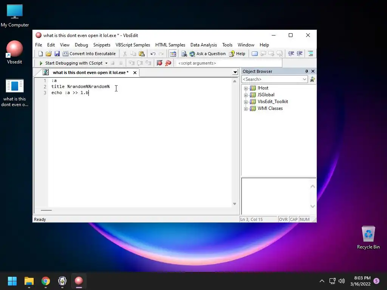Screen dimensions: 387x290
Task: Click the editor scroll down arrow
Action: (235, 204)
